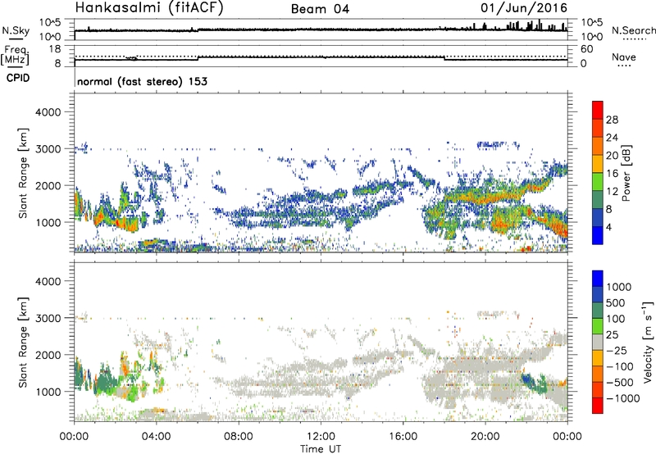Click the gray segment of Velocity colorbar

[x=598, y=342]
